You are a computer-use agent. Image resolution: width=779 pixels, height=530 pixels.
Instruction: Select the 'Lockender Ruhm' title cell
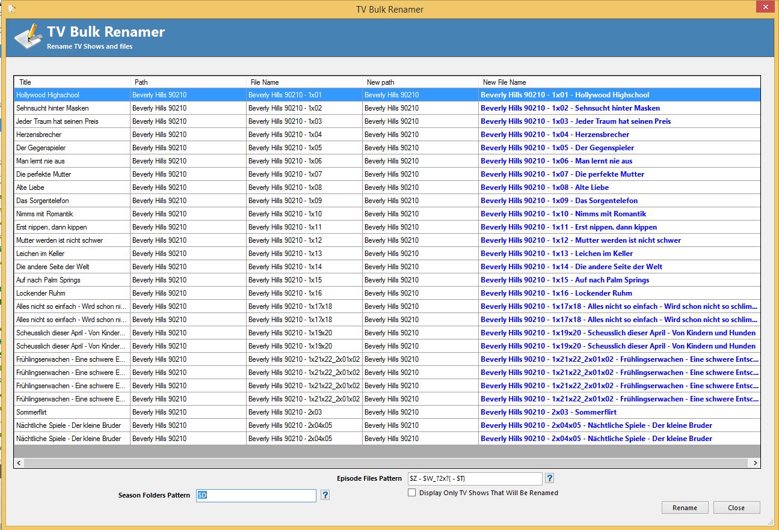pyautogui.click(x=72, y=293)
